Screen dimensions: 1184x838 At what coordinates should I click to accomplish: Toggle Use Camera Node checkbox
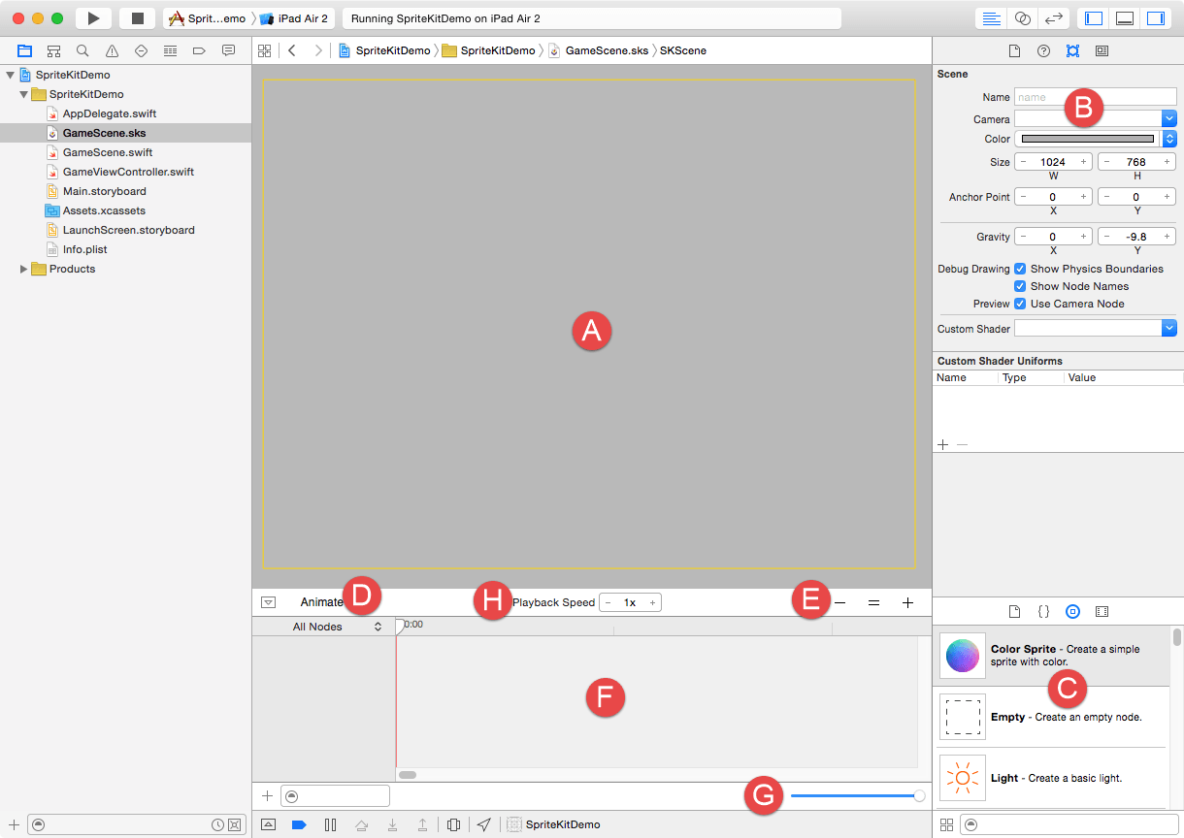1020,304
